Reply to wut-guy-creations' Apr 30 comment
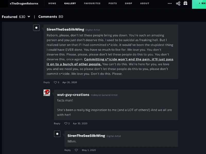Viewport: 206px width, 154px height. click(57, 123)
